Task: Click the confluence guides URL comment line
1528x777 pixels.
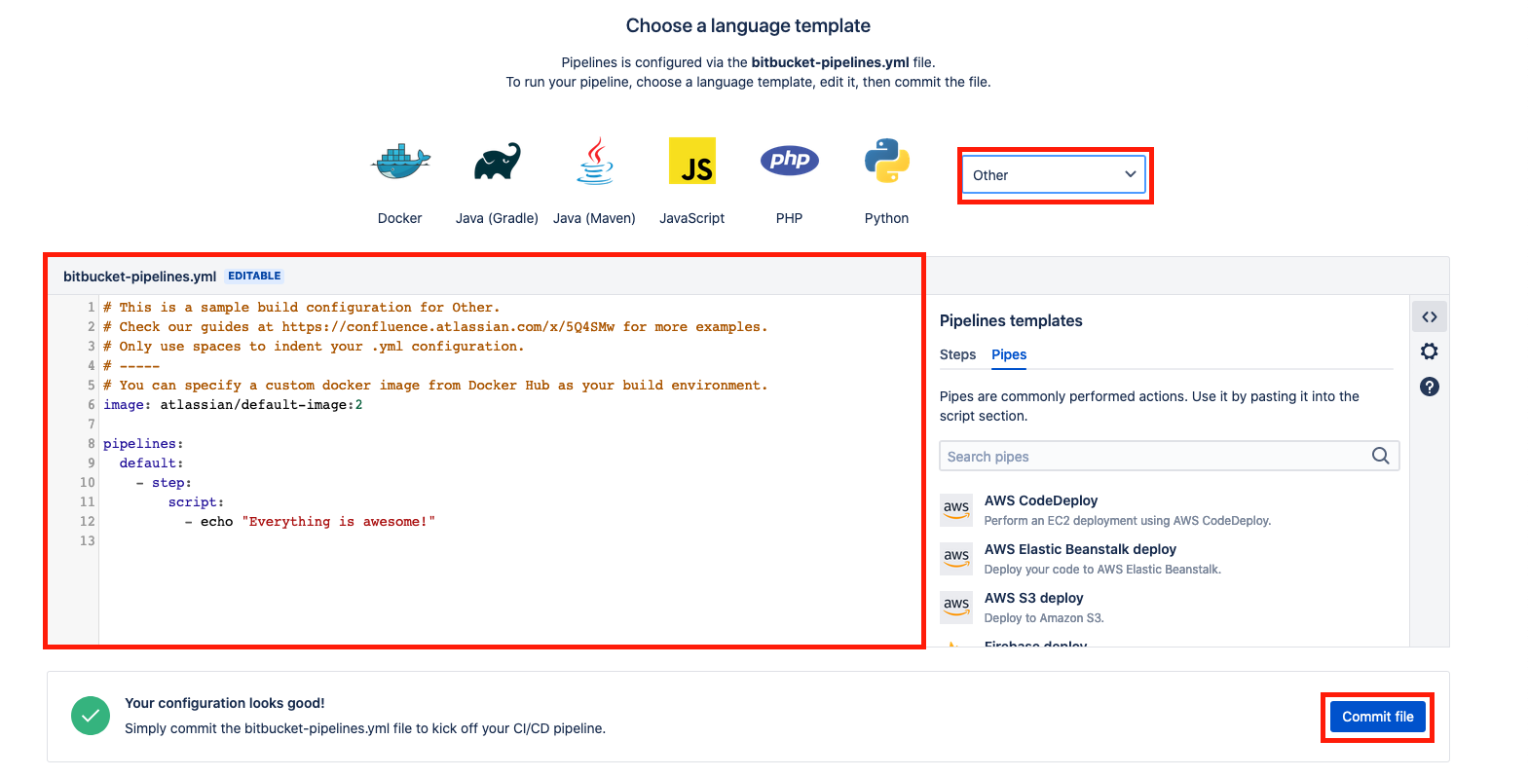Action: (x=435, y=327)
